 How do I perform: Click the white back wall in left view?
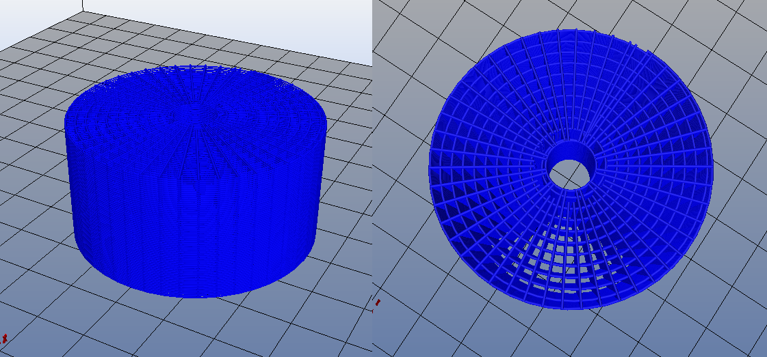point(226,20)
